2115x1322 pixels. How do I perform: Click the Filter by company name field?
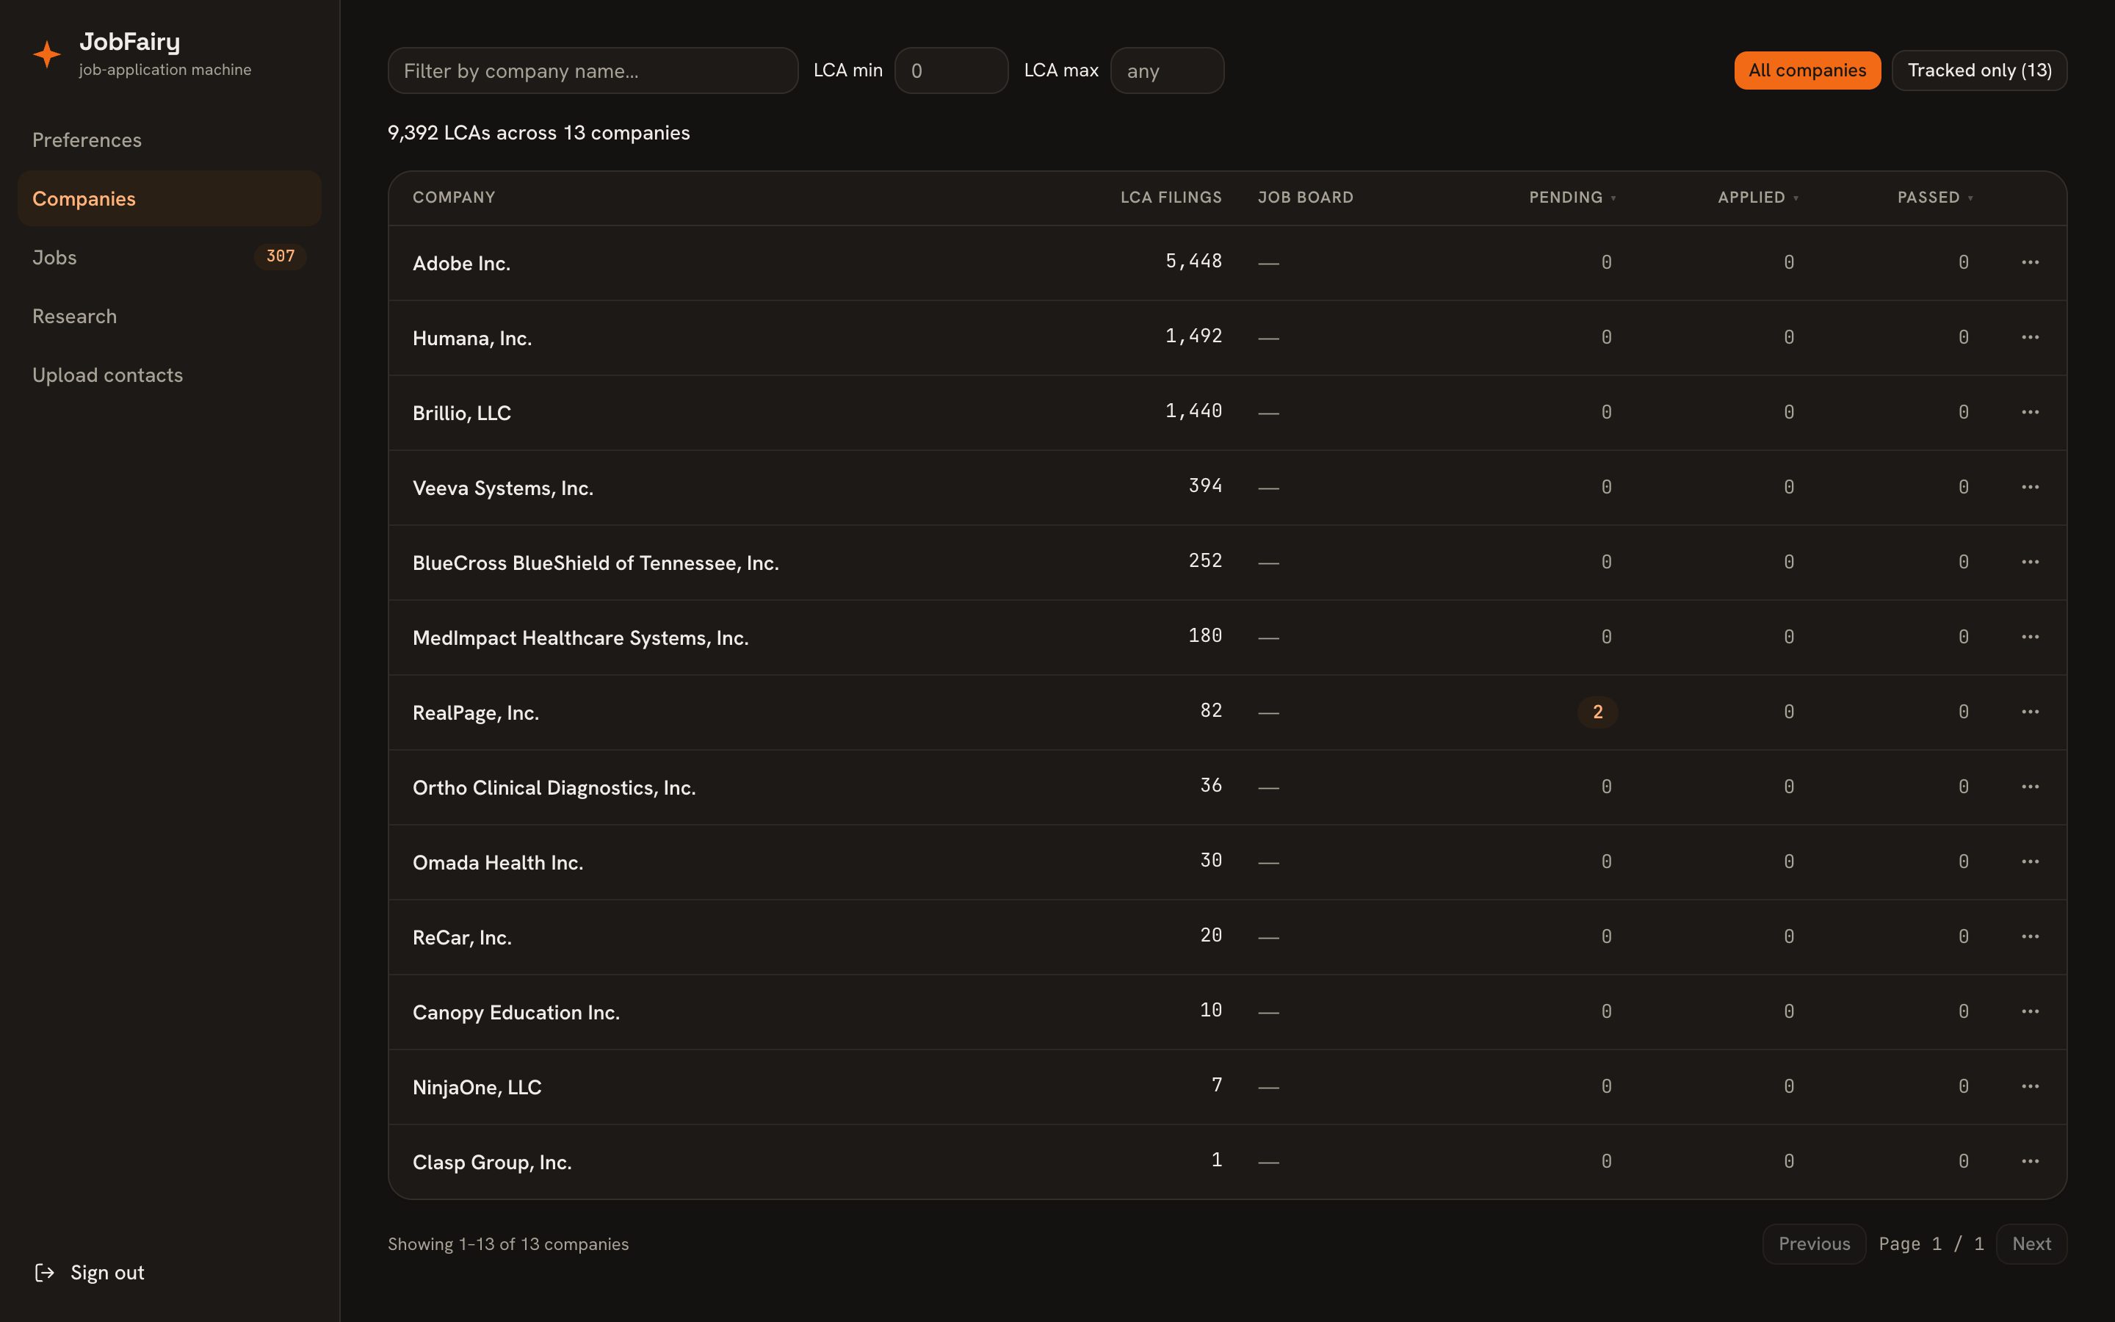[x=593, y=71]
